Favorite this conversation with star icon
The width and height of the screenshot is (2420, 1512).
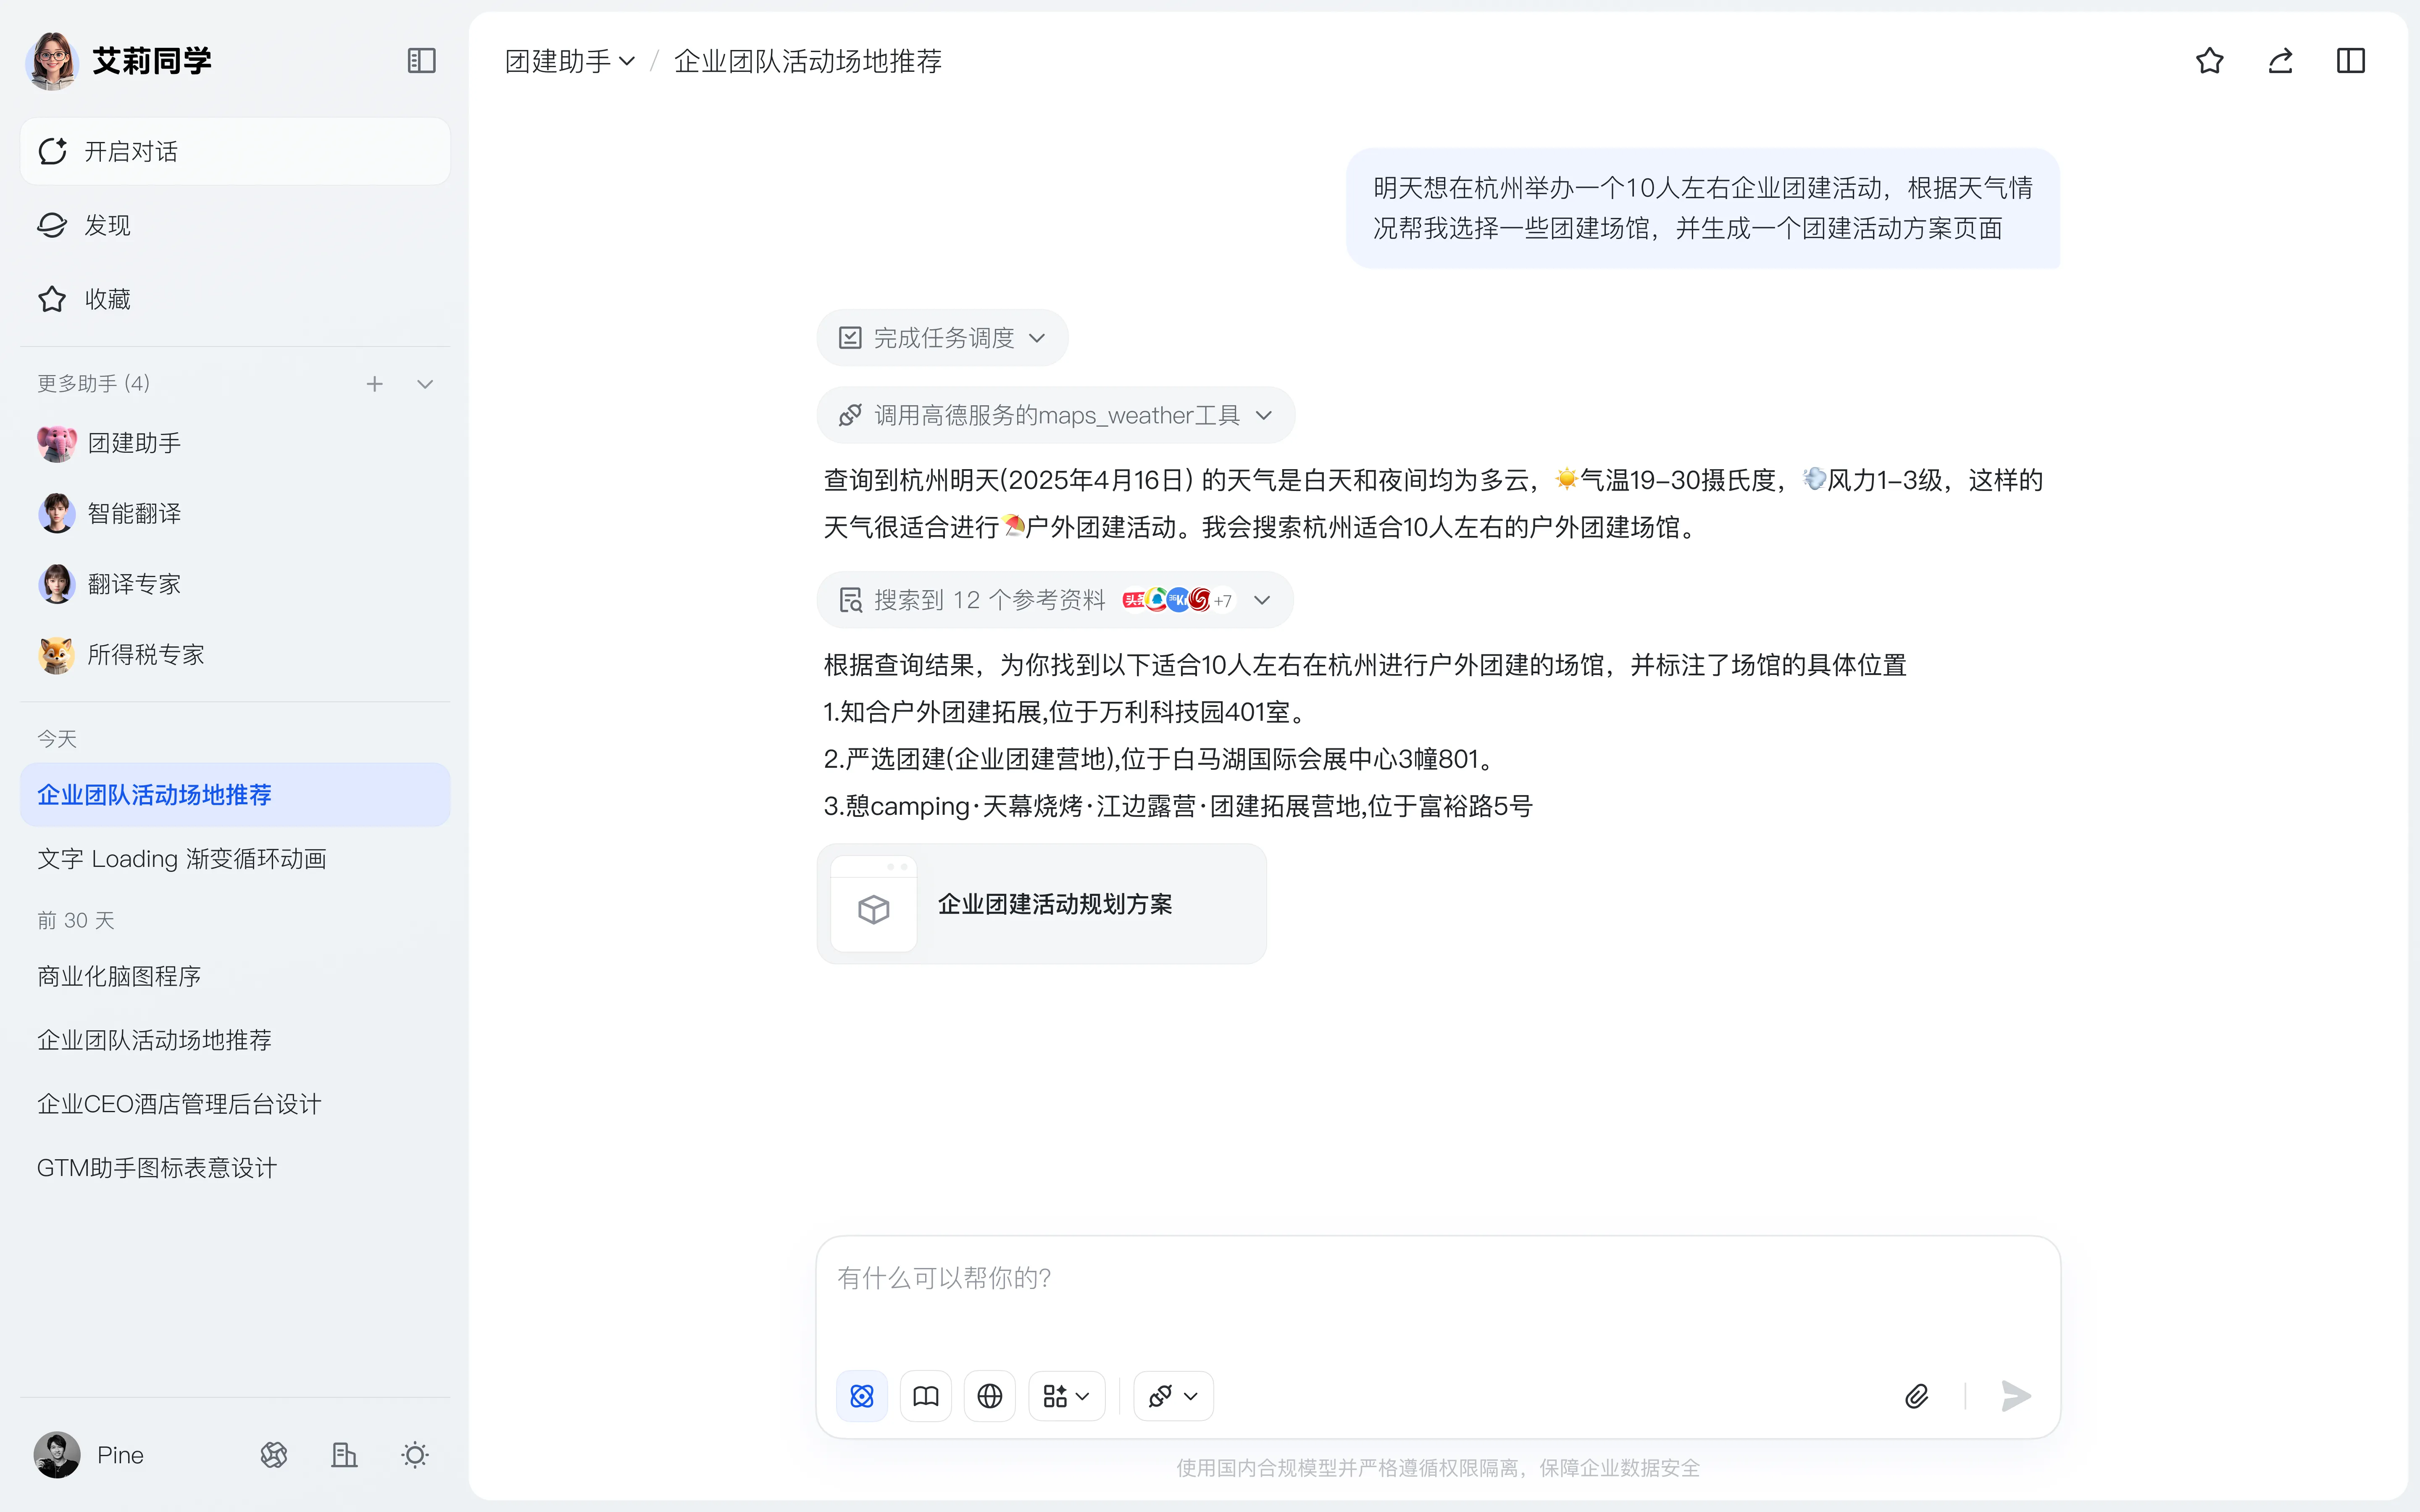[x=2210, y=61]
